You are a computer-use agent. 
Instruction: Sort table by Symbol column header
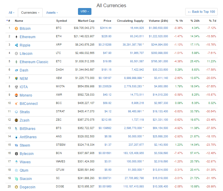(61, 21)
